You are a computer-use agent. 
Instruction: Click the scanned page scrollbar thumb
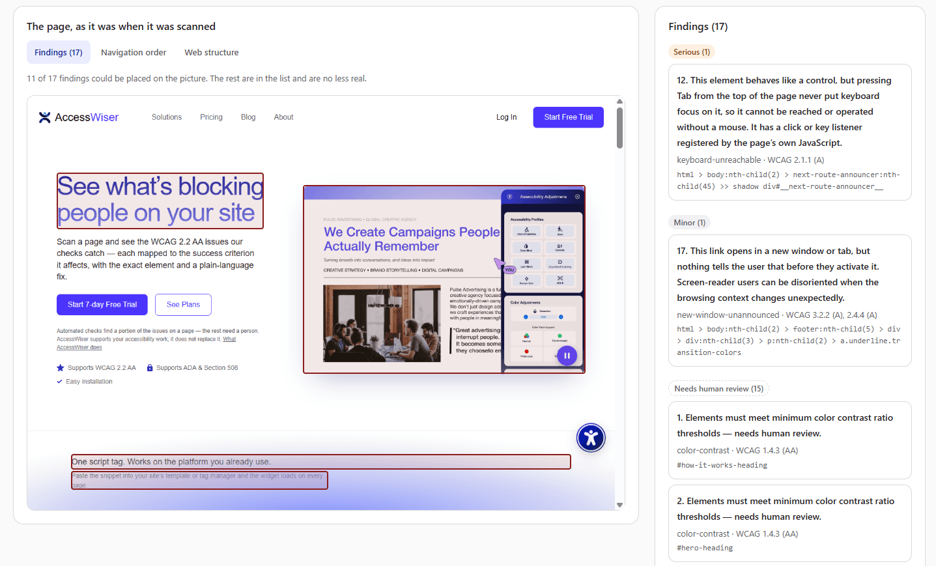[x=619, y=128]
